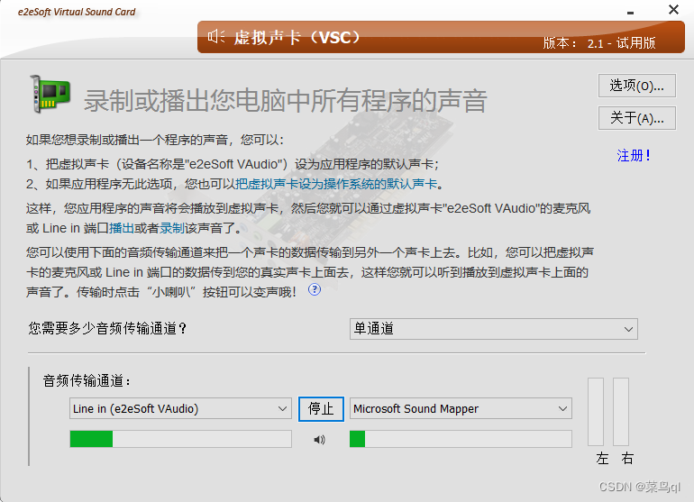Click the 版本: 2.1 - 试用版 version text
This screenshot has width=694, height=502.
599,43
